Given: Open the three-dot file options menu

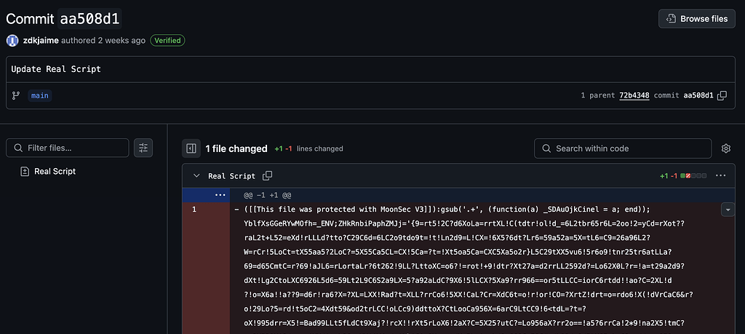Looking at the screenshot, I should tap(720, 176).
